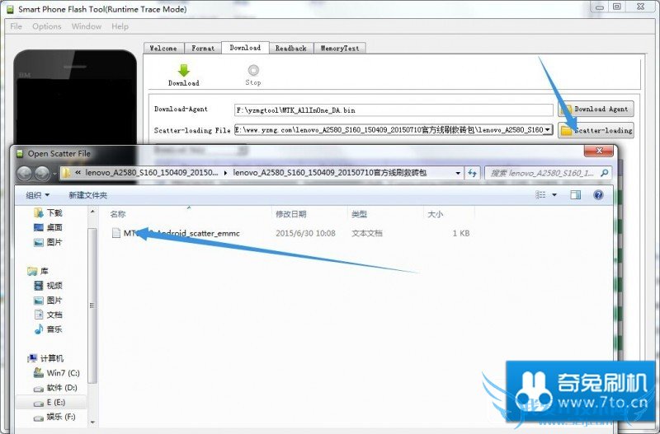Switch to the Welcome tab
660x434 pixels.
(163, 49)
